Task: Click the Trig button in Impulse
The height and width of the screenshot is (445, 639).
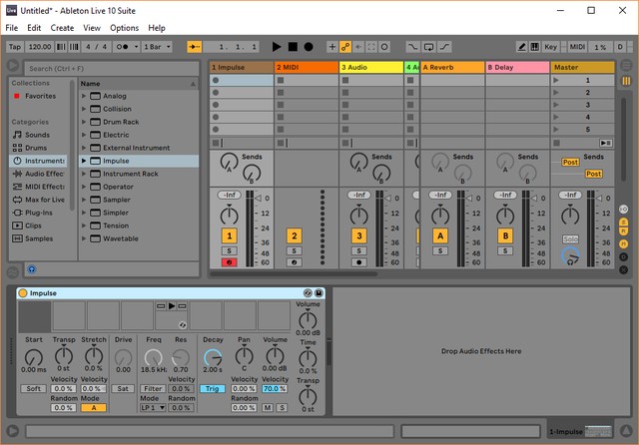Action: [212, 388]
